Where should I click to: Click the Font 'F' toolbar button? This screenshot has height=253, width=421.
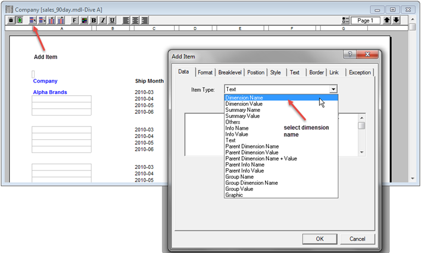point(75,20)
